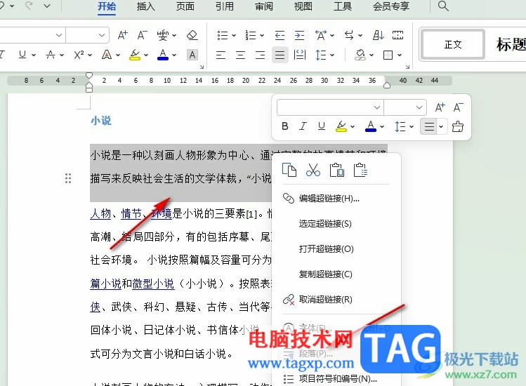Click mini toolbar highlight color
This screenshot has height=386, width=526.
341,126
